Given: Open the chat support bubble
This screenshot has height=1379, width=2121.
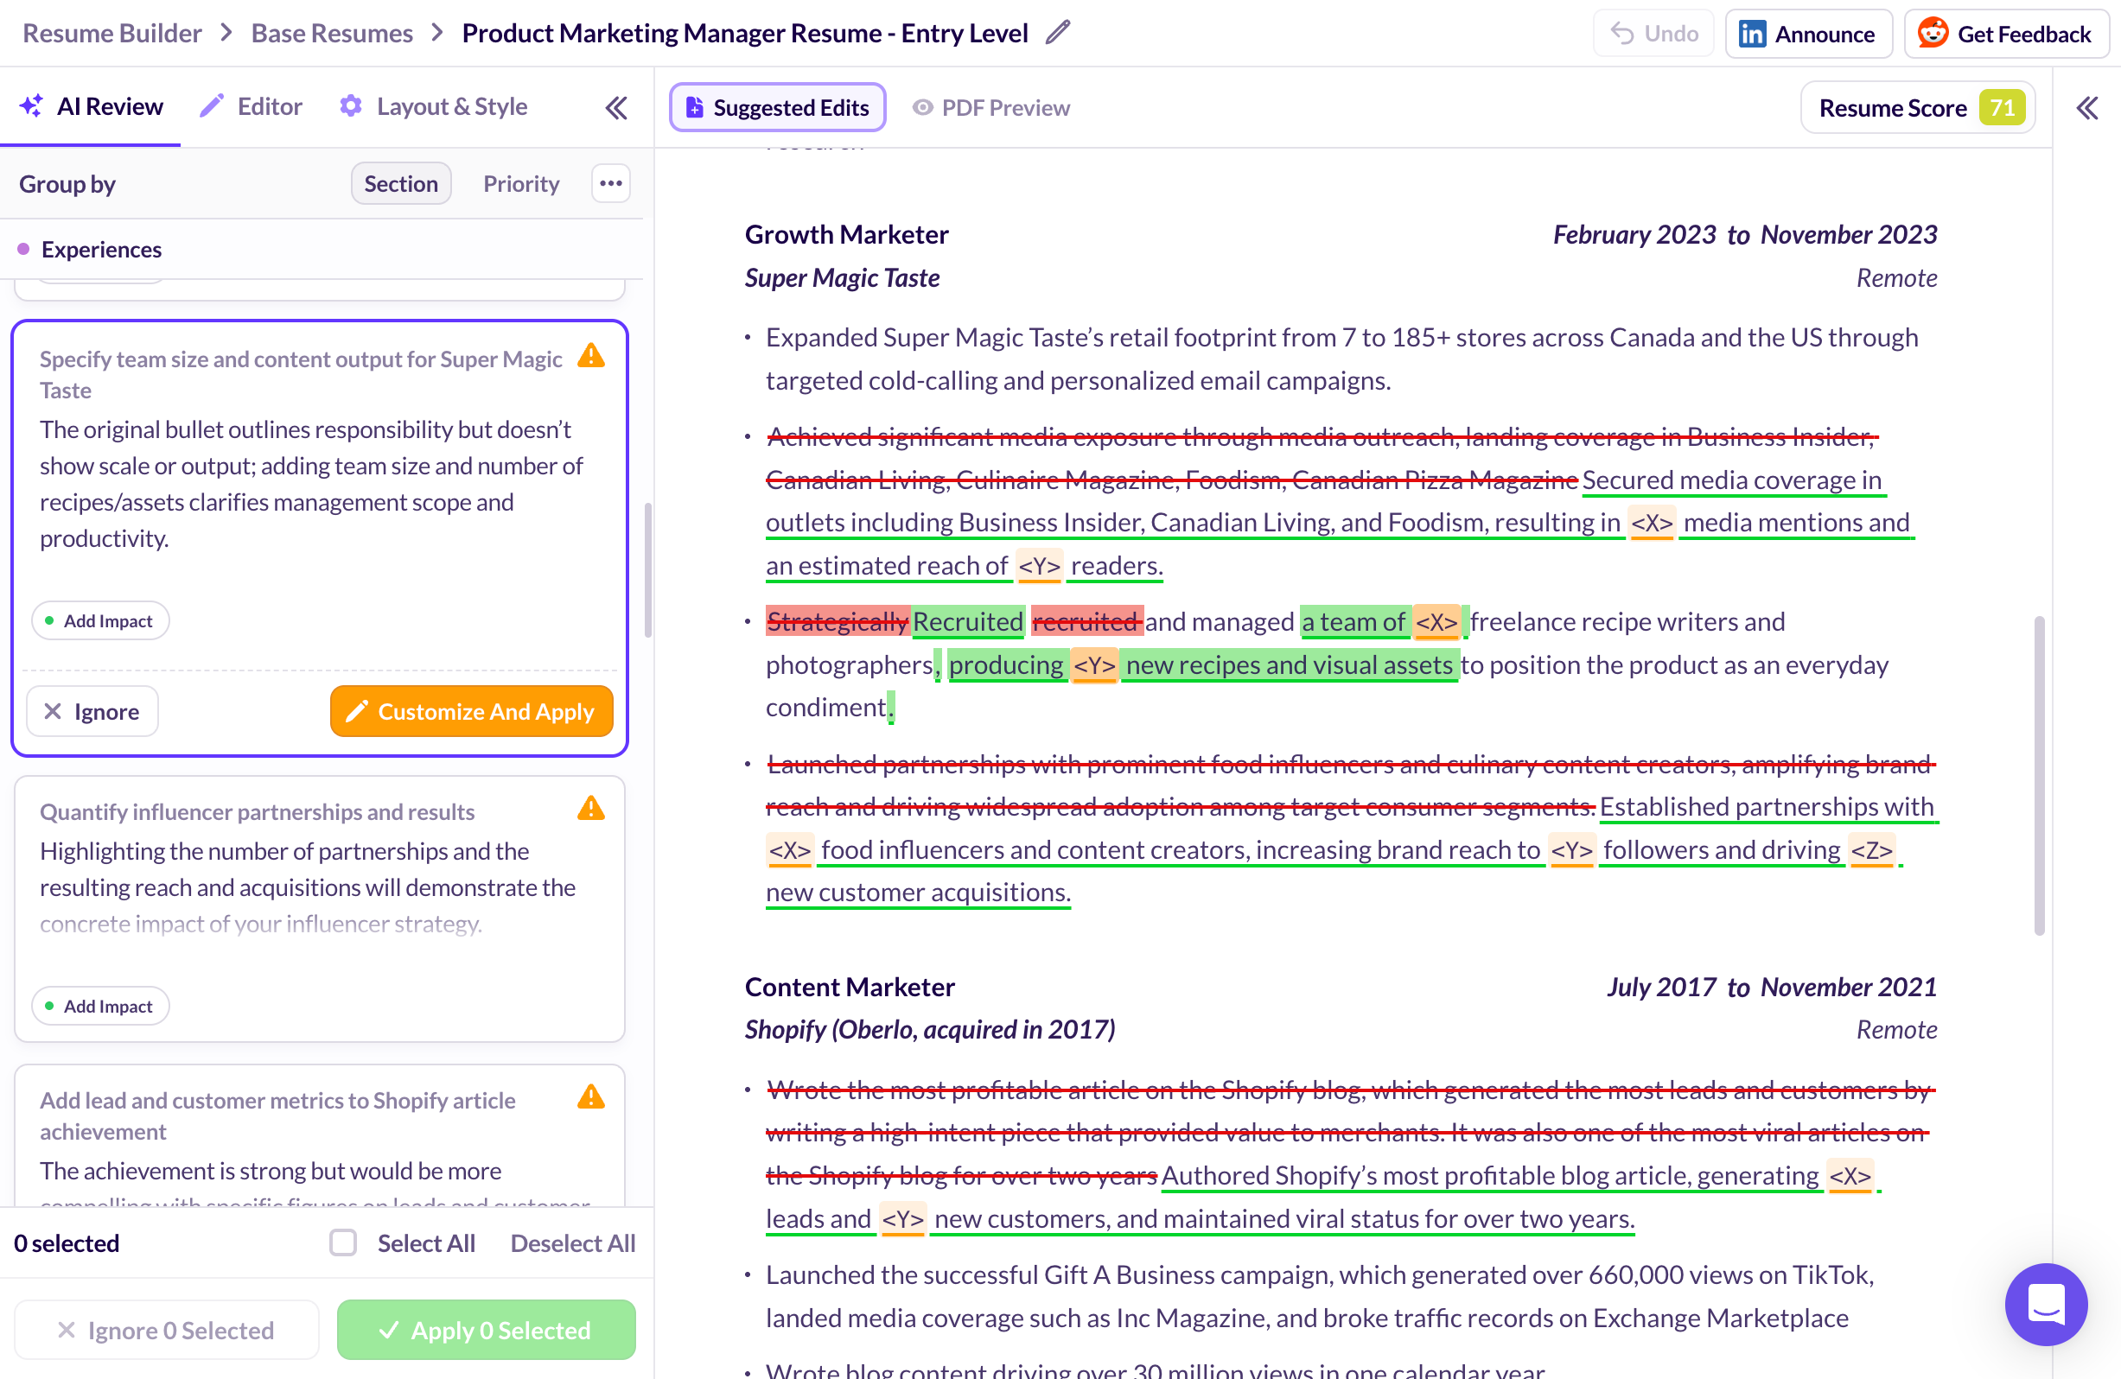Looking at the screenshot, I should click(x=2045, y=1303).
